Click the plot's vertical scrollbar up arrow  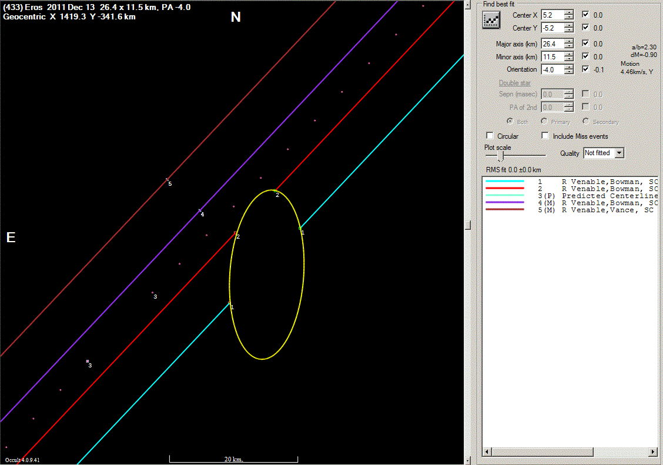pyautogui.click(x=468, y=5)
